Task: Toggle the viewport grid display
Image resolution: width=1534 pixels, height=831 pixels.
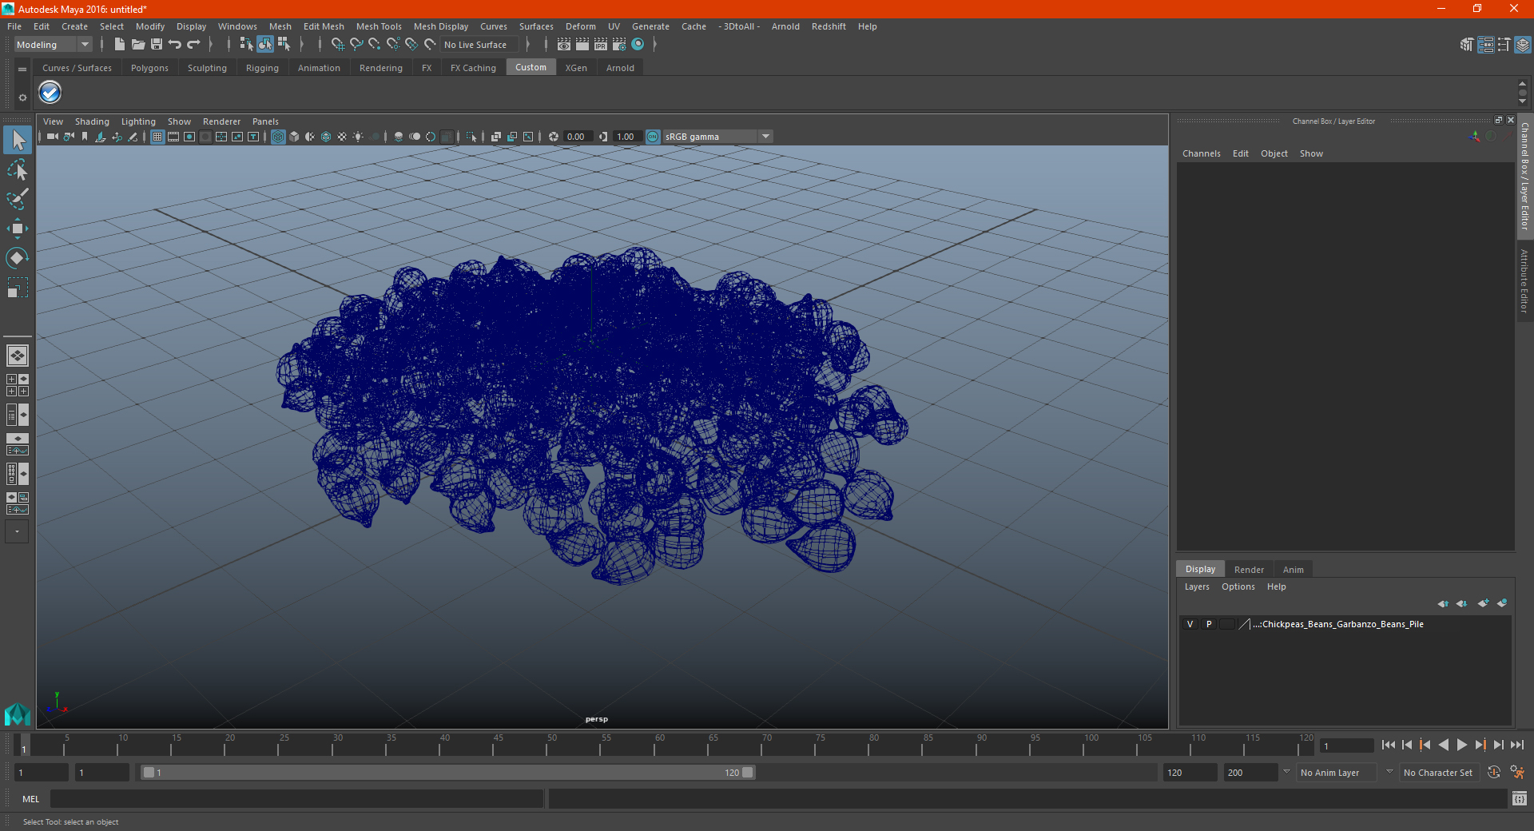Action: pyautogui.click(x=157, y=137)
